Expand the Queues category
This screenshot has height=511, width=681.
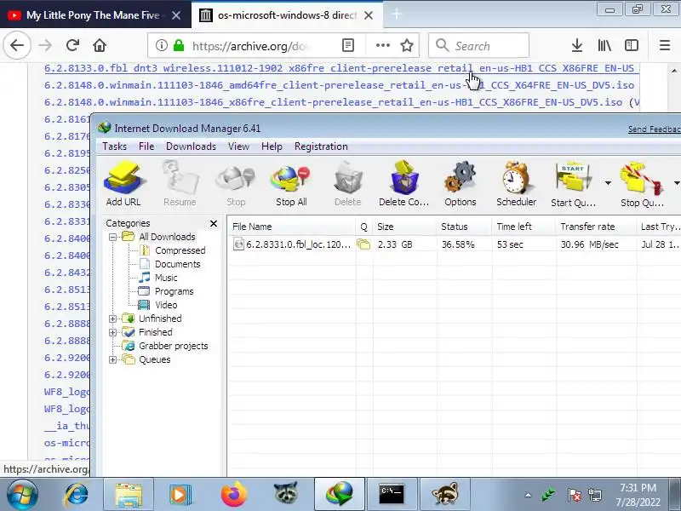coord(112,359)
